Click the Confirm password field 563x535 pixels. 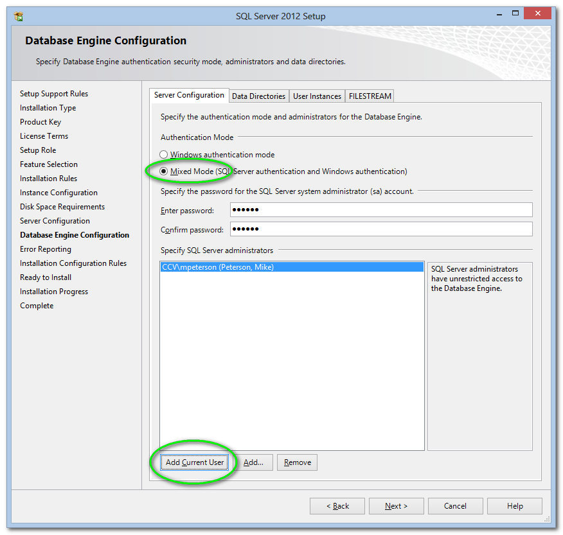click(x=380, y=229)
